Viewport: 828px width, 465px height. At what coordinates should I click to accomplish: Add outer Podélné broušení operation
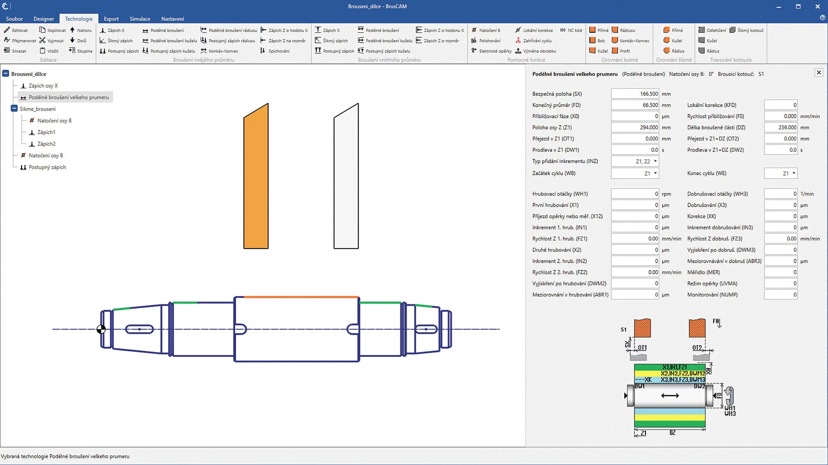pyautogui.click(x=163, y=30)
